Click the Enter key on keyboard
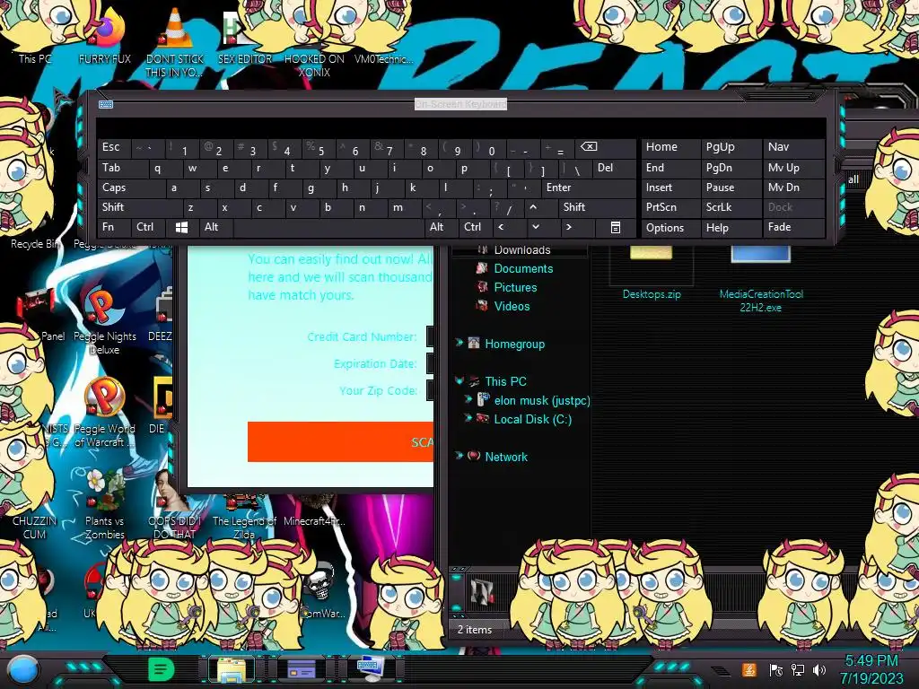The image size is (919, 689). tap(589, 188)
